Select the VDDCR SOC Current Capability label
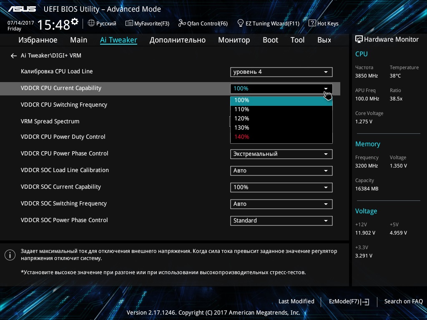The width and height of the screenshot is (427, 320). [x=61, y=187]
